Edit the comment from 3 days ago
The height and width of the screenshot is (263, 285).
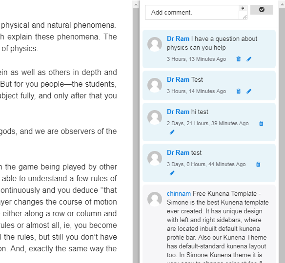(x=172, y=173)
